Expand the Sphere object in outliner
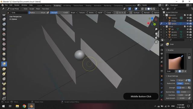Image resolution: width=193 pixels, height=109 pixels. point(167,24)
